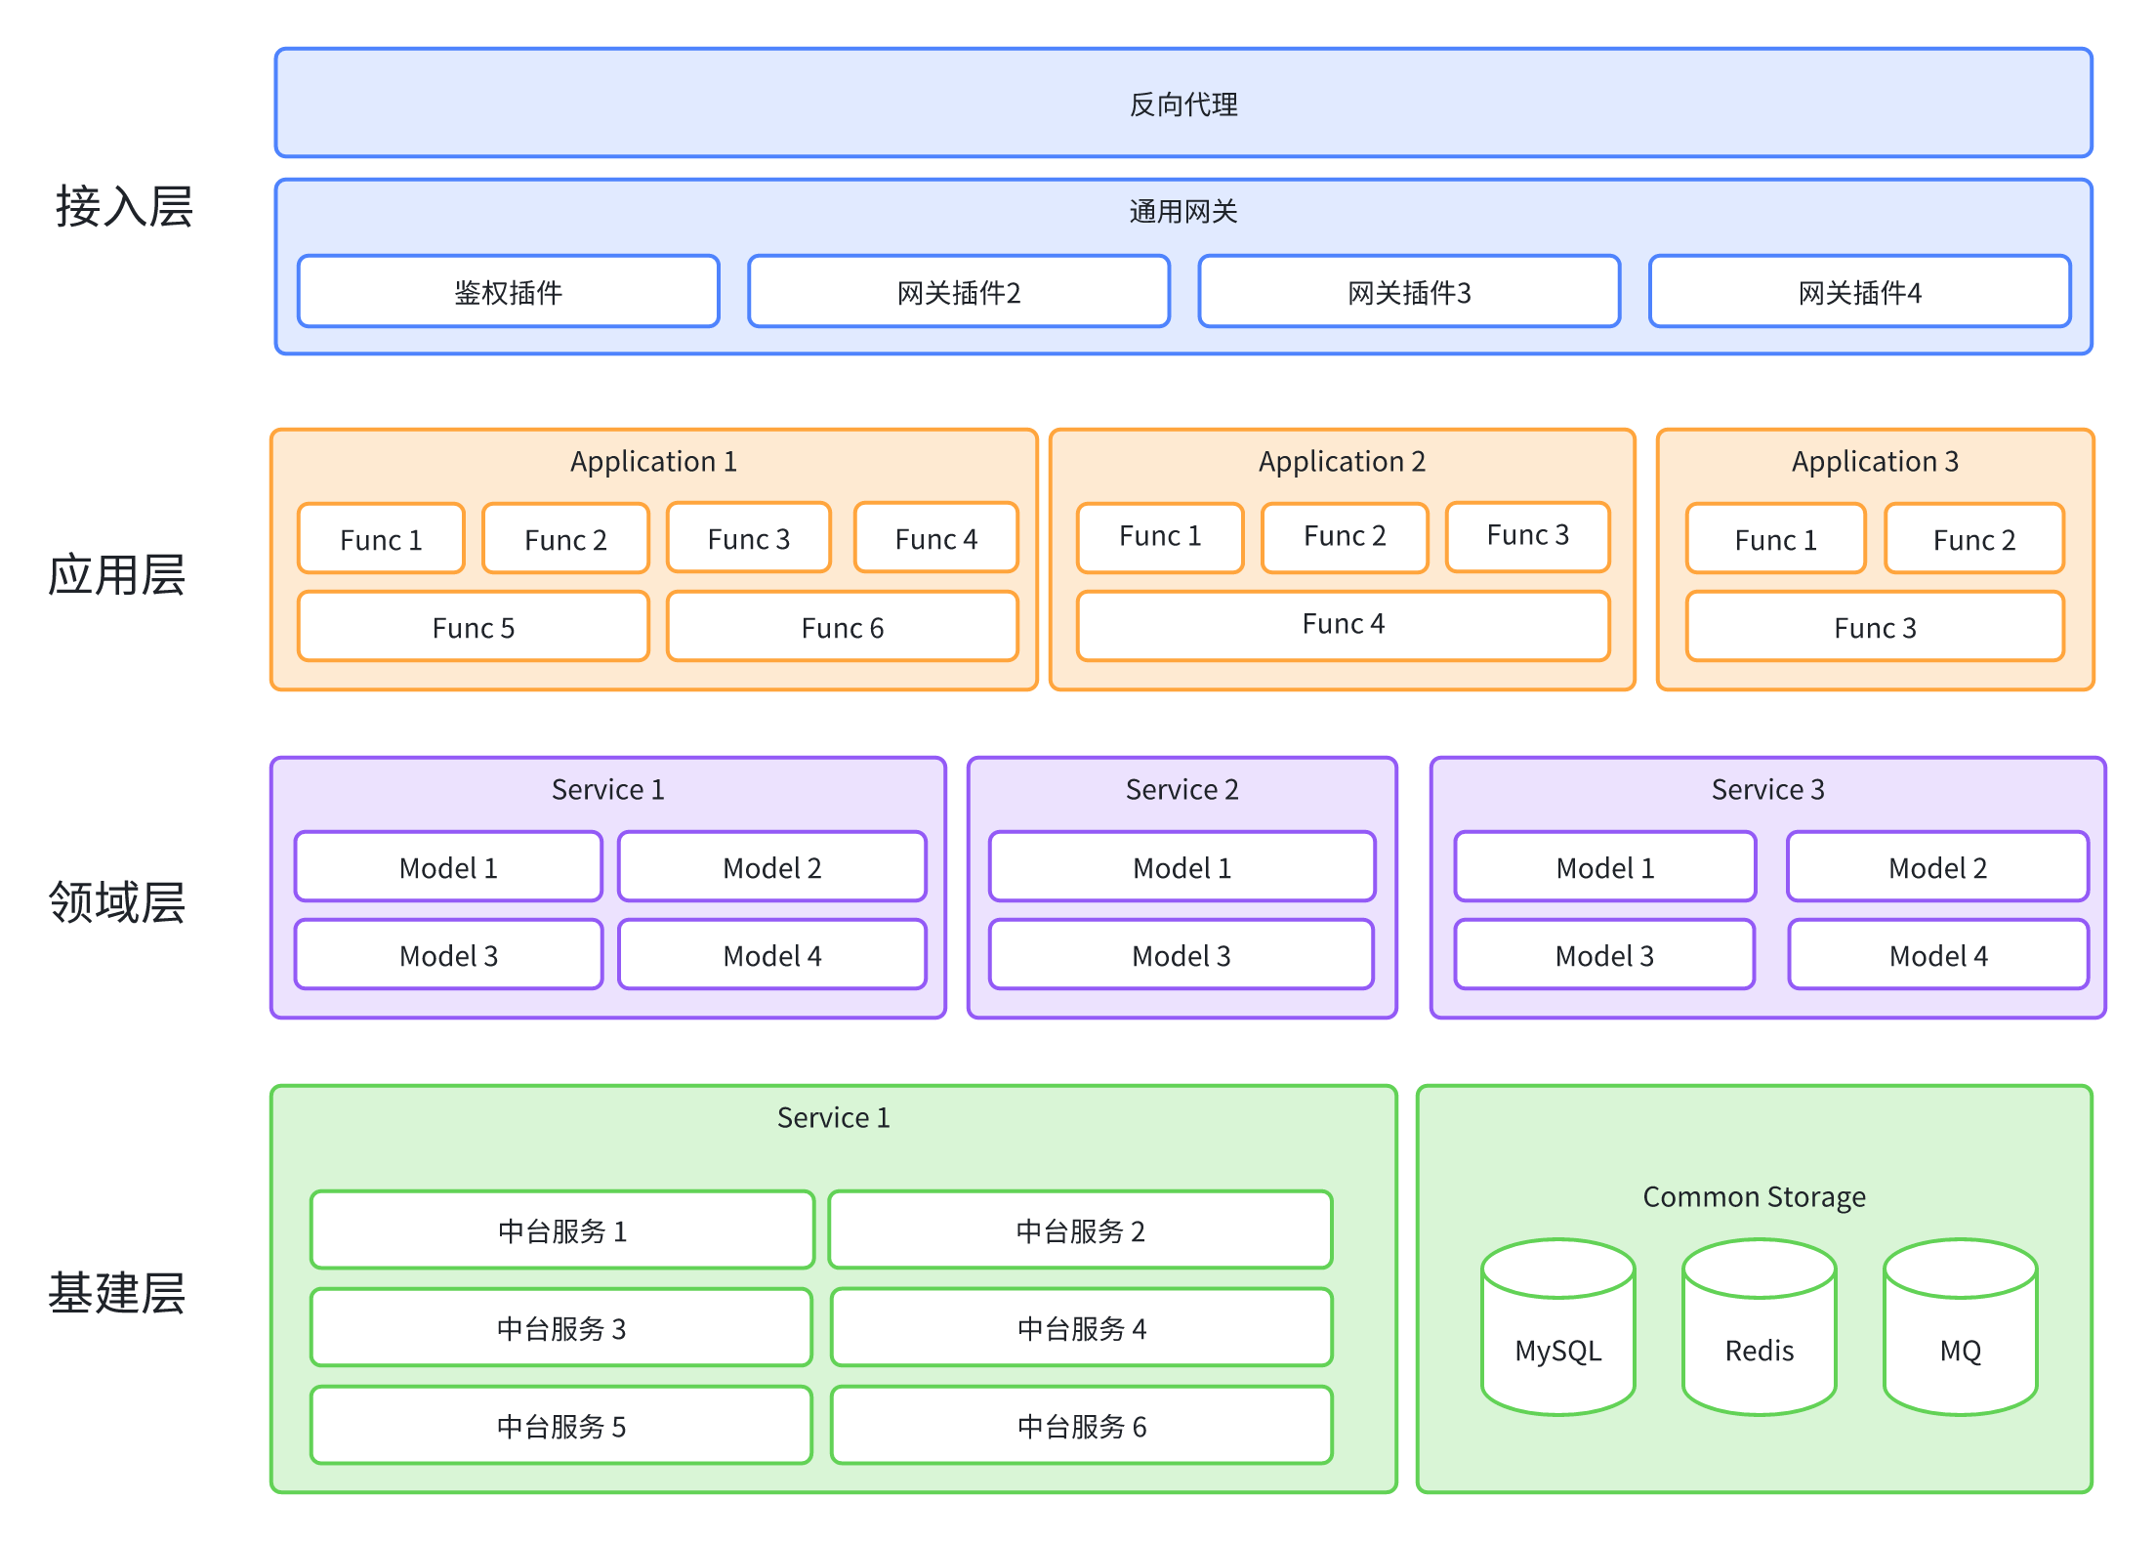This screenshot has width=2156, height=1541.
Task: Select the 网关插件2 box
Action: [958, 292]
